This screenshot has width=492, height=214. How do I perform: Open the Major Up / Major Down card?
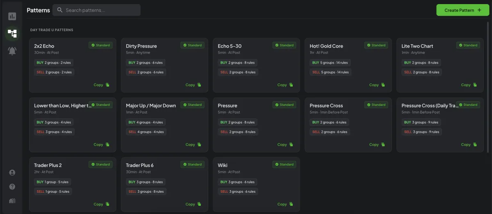pyautogui.click(x=151, y=106)
